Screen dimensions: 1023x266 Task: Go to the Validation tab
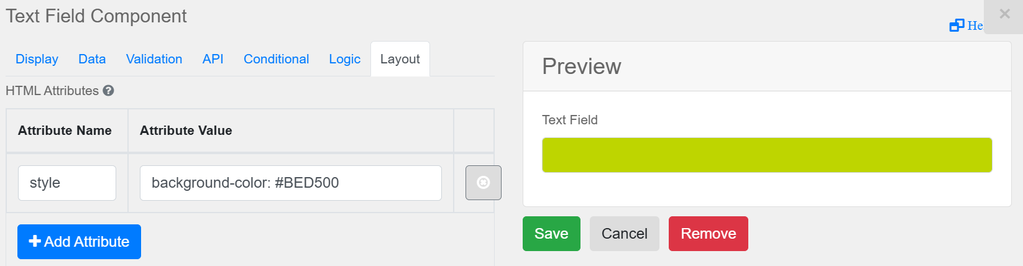click(154, 59)
